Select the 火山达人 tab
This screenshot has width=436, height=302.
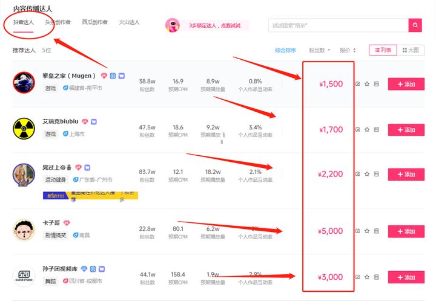click(129, 22)
